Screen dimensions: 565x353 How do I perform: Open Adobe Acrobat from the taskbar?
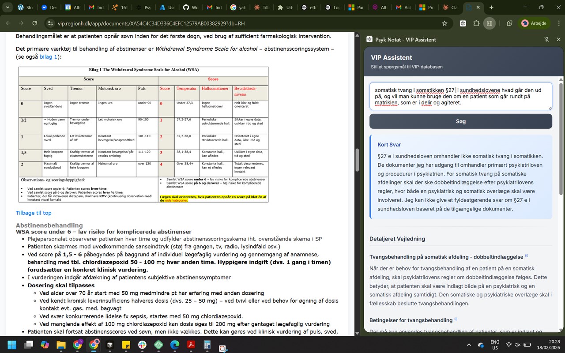coord(191,345)
